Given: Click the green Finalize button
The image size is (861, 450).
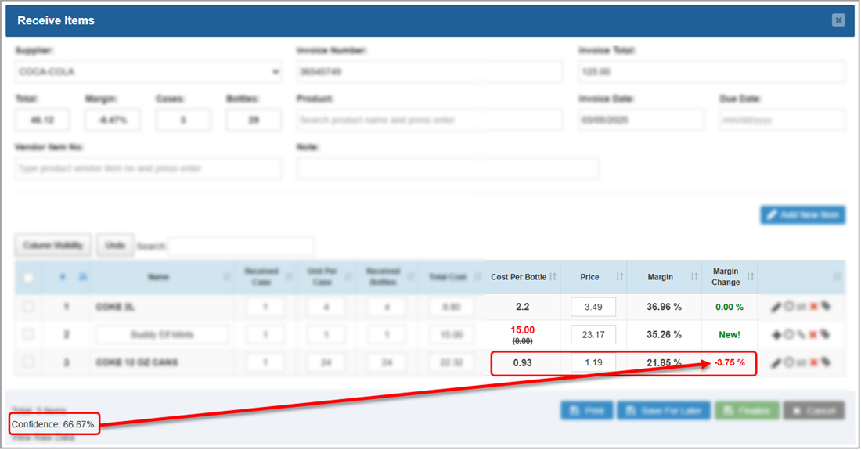Looking at the screenshot, I should [x=747, y=411].
